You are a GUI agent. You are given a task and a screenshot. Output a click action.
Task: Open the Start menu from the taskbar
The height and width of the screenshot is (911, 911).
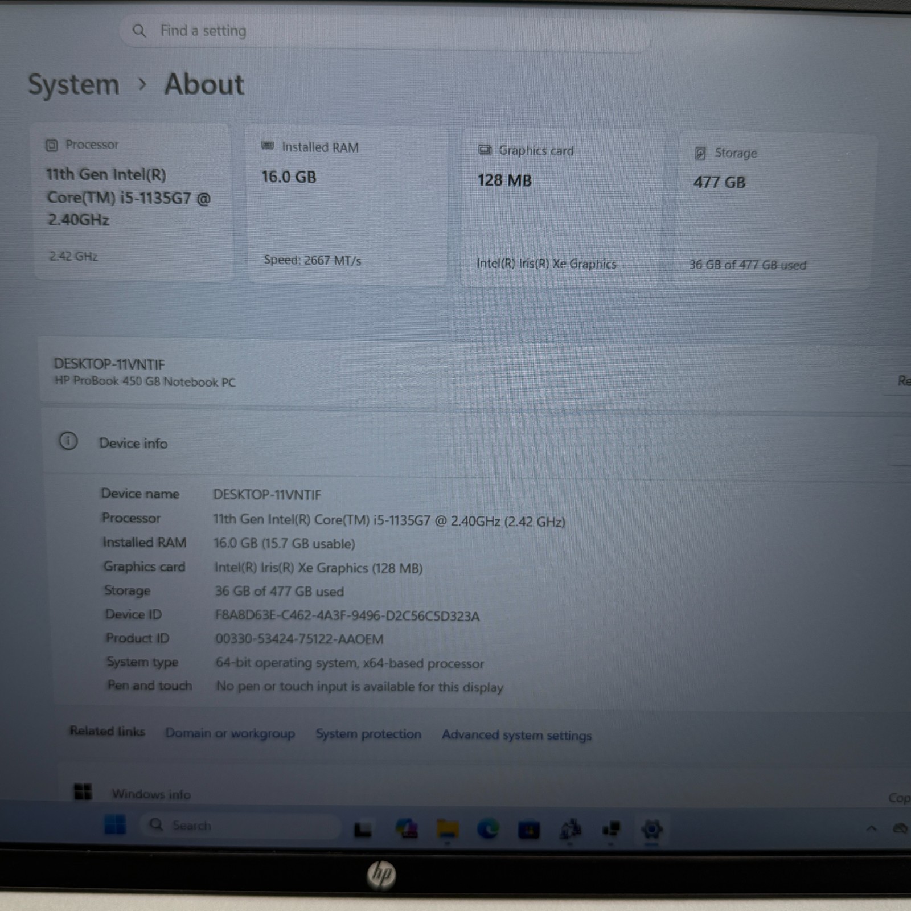(x=115, y=824)
